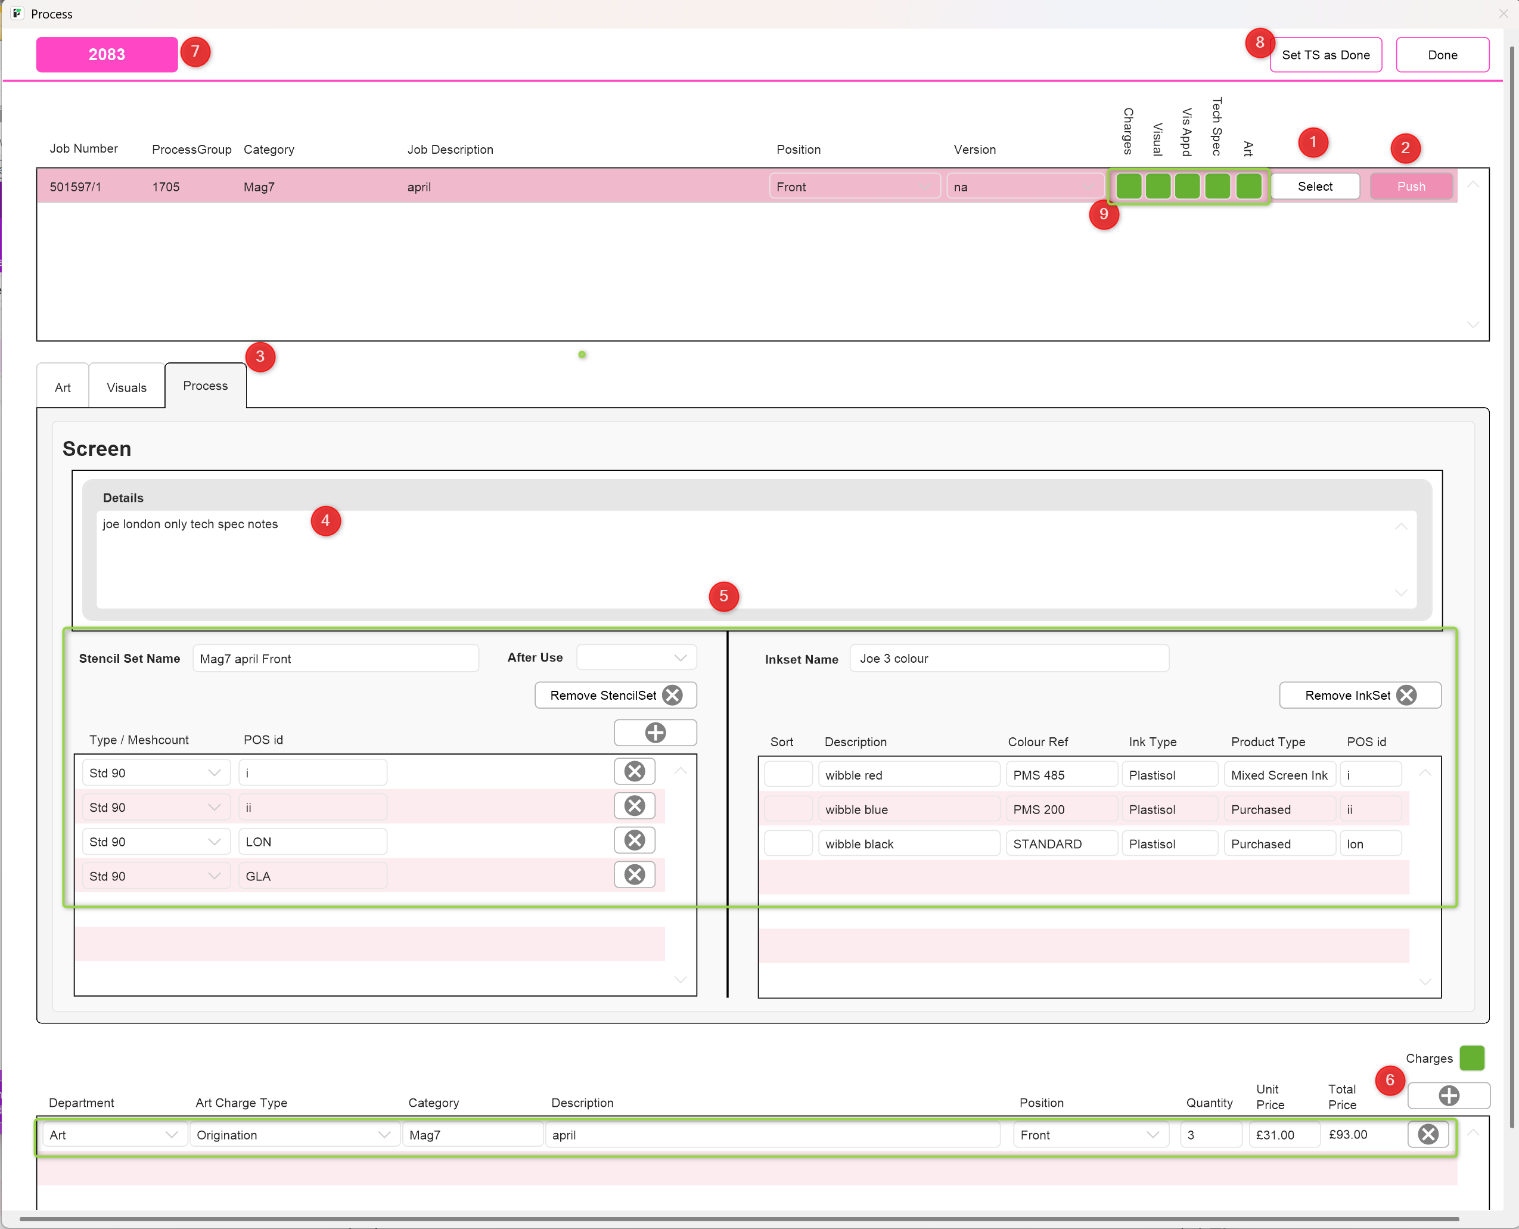Toggle the Tech Spec status square

(1217, 186)
